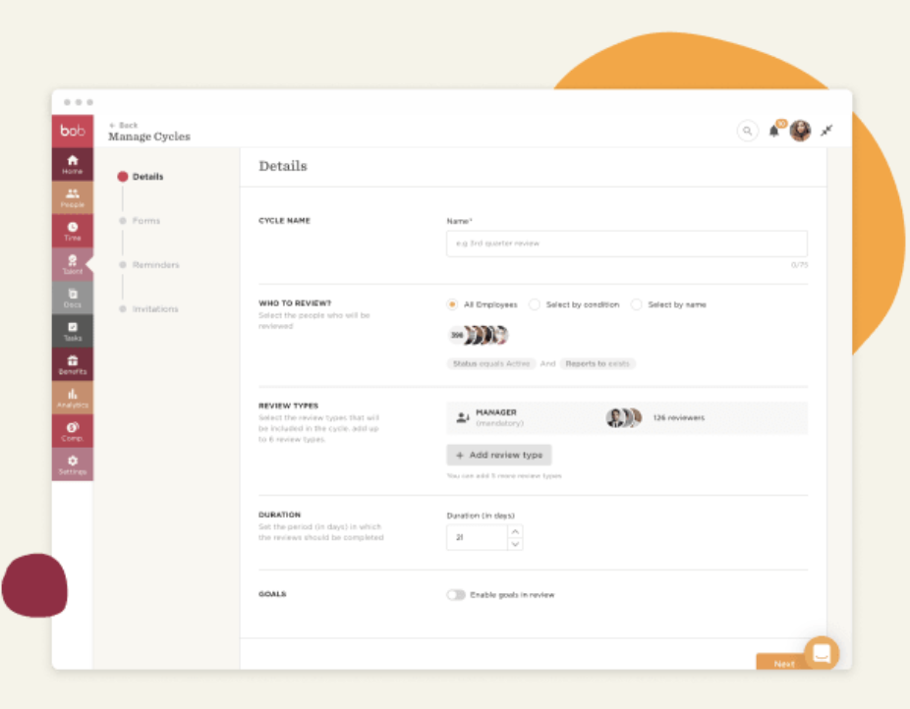Viewport: 910px width, 709px height.
Task: Increment the duration with the up stepper arrow
Action: click(514, 531)
